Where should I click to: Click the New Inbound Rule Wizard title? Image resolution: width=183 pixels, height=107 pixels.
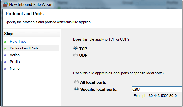(32, 4)
